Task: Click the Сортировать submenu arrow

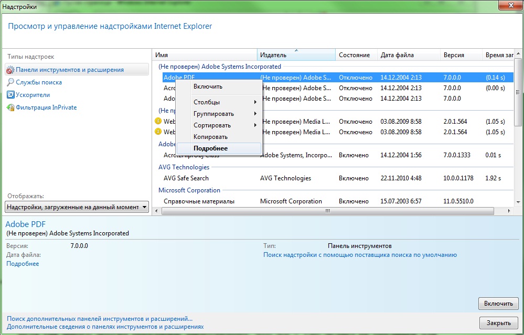Action: [x=255, y=125]
